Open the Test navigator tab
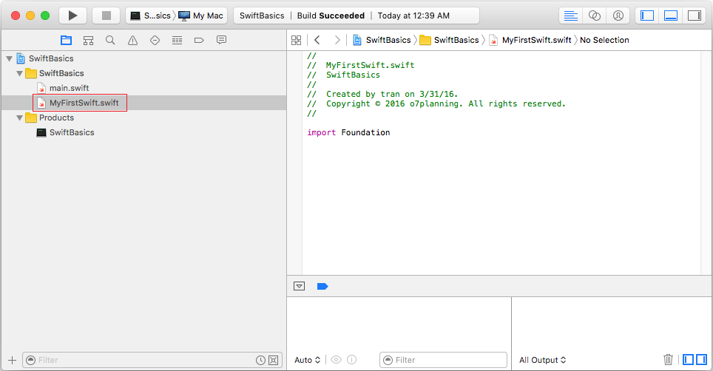Screen dimensions: 713x371 (x=155, y=41)
